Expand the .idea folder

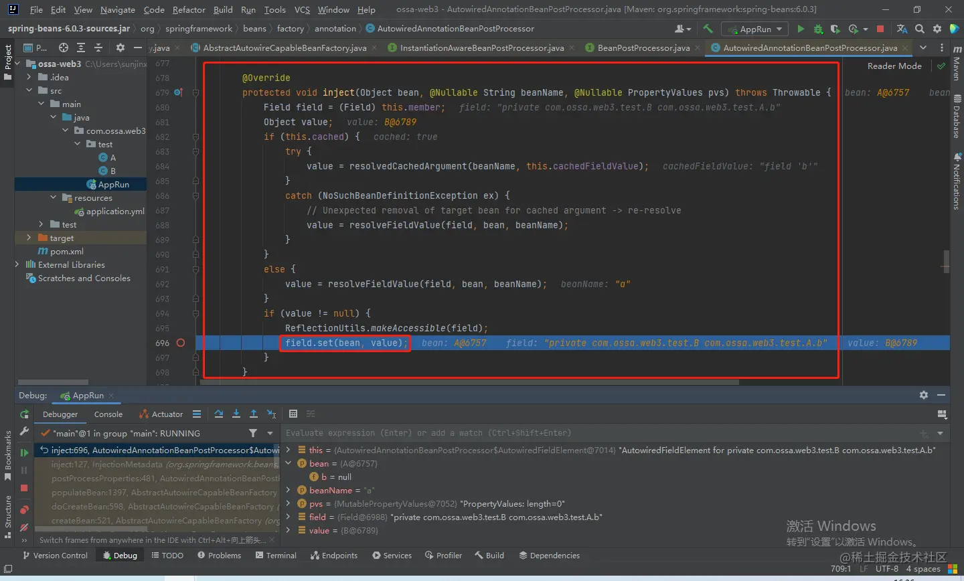29,77
